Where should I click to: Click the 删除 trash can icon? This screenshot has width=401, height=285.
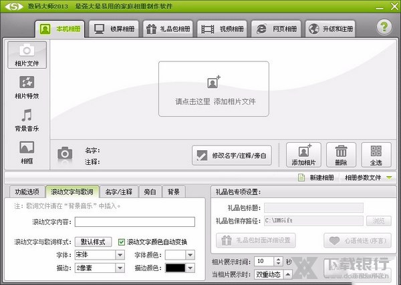click(341, 154)
